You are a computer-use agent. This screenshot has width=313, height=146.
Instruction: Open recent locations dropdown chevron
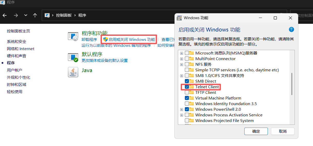point(26,15)
